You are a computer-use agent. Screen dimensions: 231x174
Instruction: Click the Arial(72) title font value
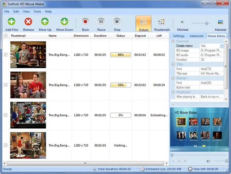[211, 69]
